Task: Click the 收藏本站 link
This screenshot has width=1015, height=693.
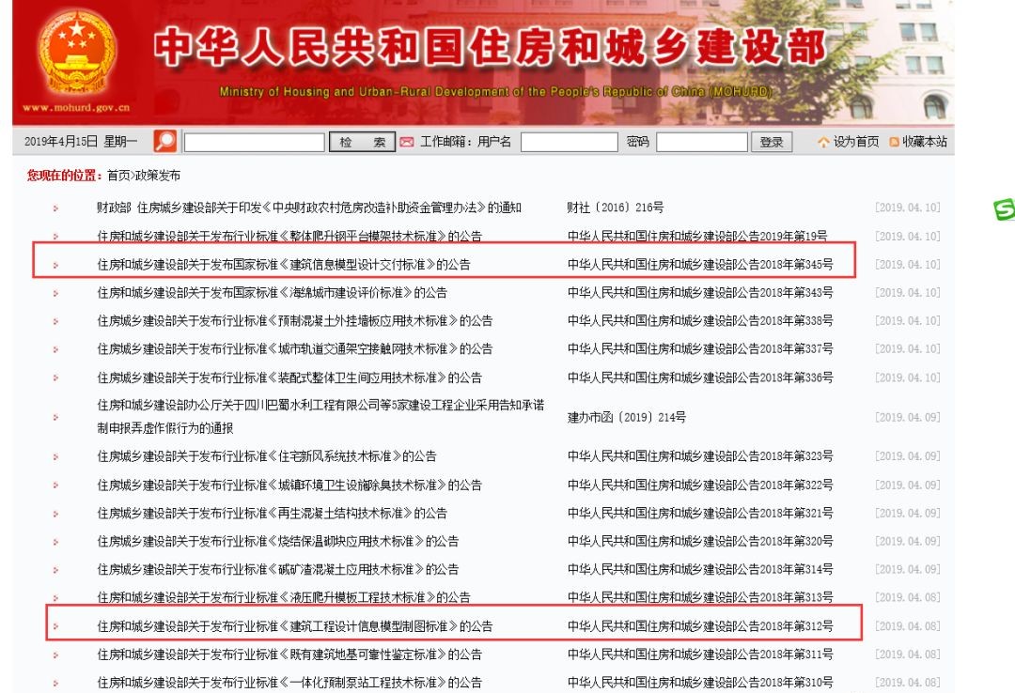Action: click(925, 142)
